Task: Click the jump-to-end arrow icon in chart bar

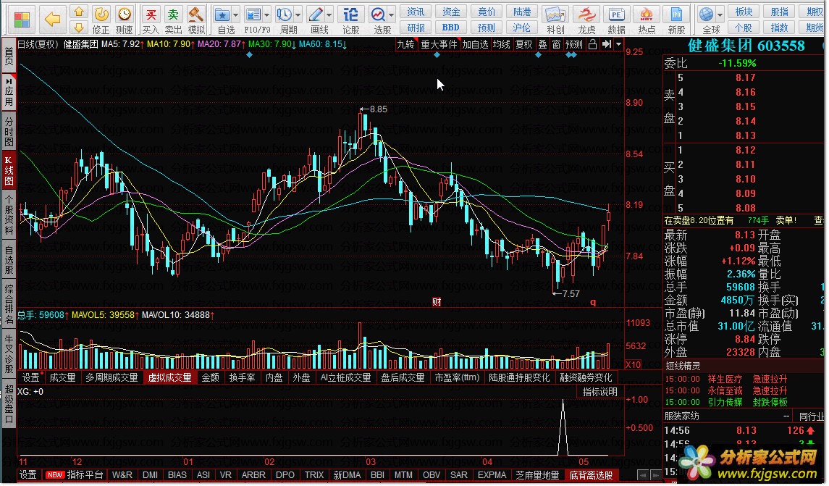Action: [607, 44]
